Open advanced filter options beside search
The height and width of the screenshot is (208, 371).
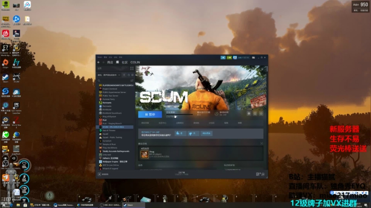point(132,81)
